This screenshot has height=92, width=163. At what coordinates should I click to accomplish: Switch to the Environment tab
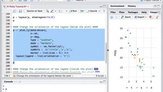pyautogui.click(x=117, y=6)
